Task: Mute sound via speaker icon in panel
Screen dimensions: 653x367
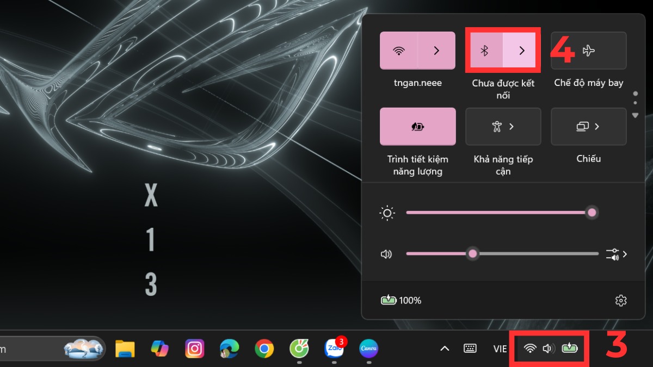Action: [386, 254]
